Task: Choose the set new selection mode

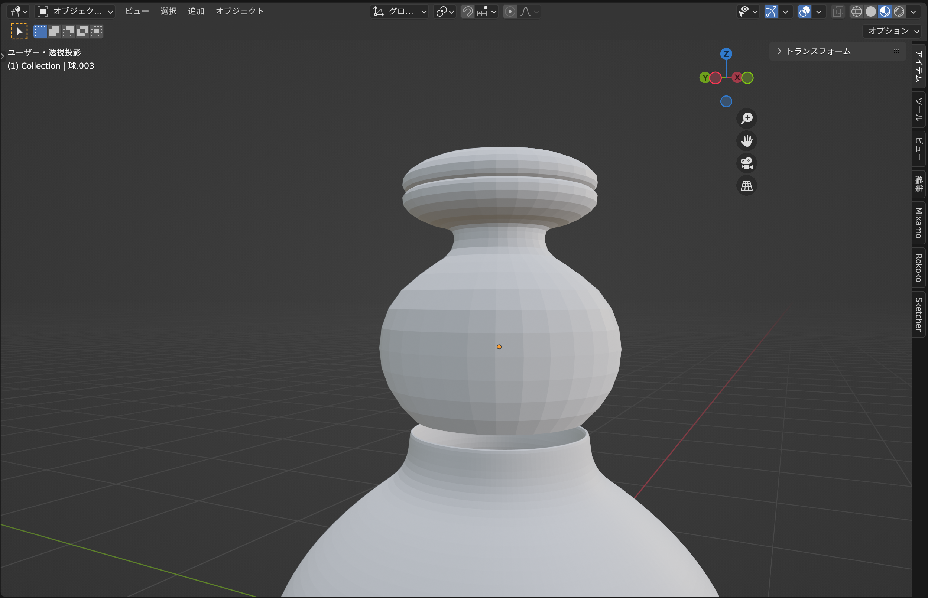Action: (40, 31)
